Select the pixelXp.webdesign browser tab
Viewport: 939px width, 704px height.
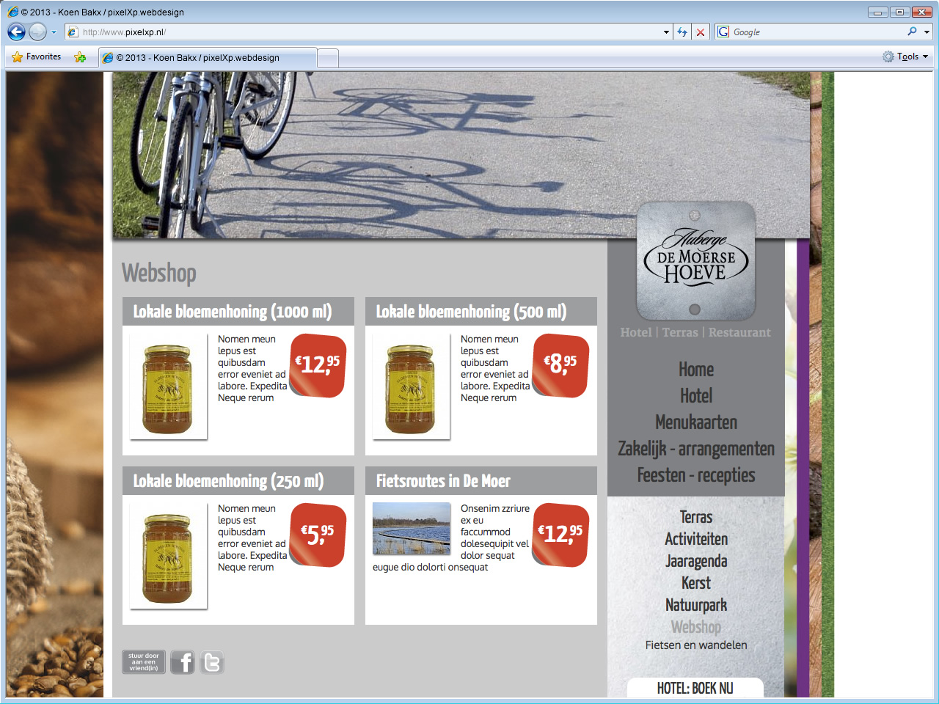[208, 57]
